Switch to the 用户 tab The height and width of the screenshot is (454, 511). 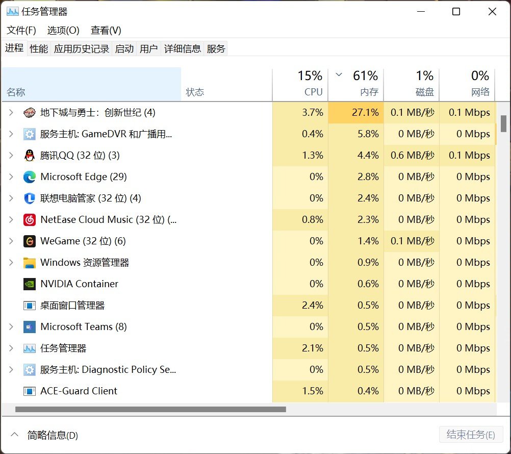(148, 49)
